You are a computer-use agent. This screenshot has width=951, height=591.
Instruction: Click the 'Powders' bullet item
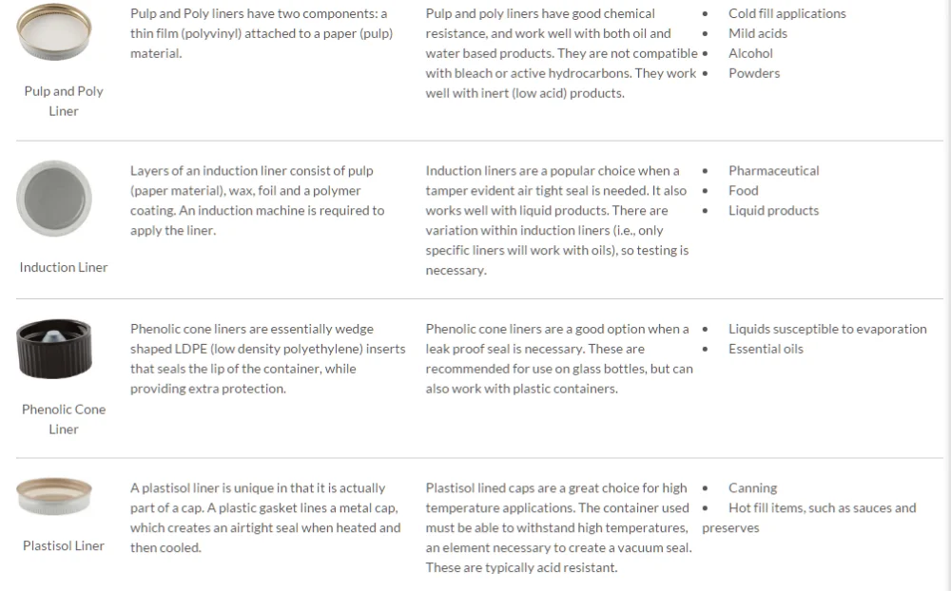754,73
